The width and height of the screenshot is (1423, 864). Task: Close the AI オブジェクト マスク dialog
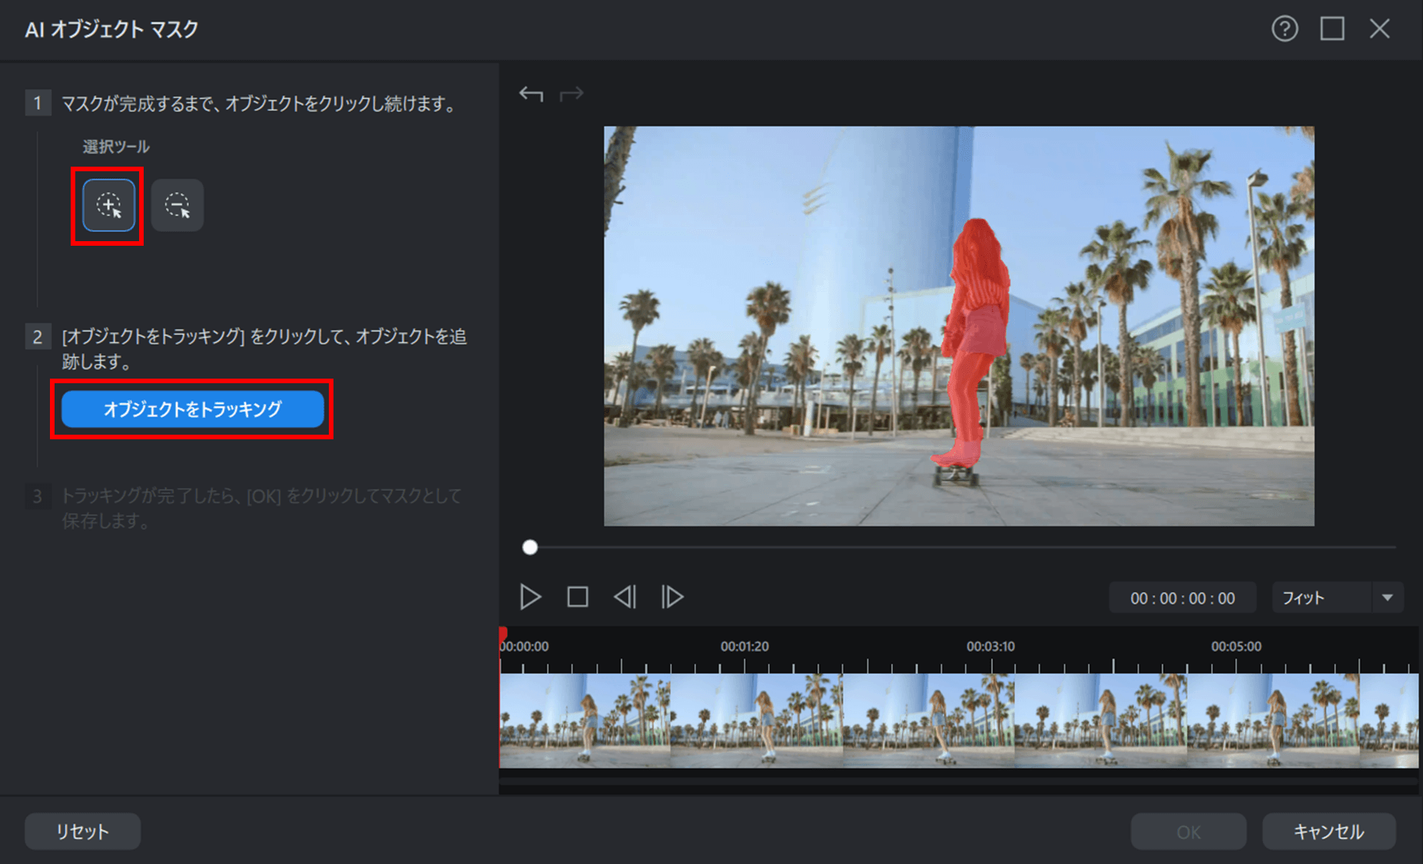pos(1379,29)
